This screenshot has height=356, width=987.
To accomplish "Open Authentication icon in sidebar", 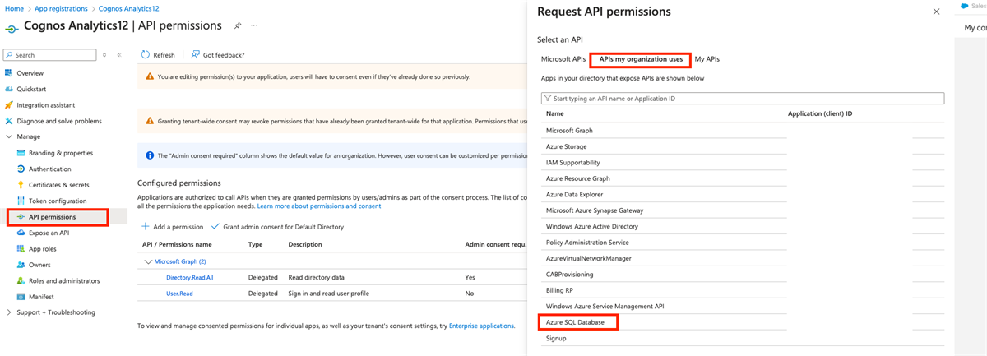I will [x=21, y=169].
